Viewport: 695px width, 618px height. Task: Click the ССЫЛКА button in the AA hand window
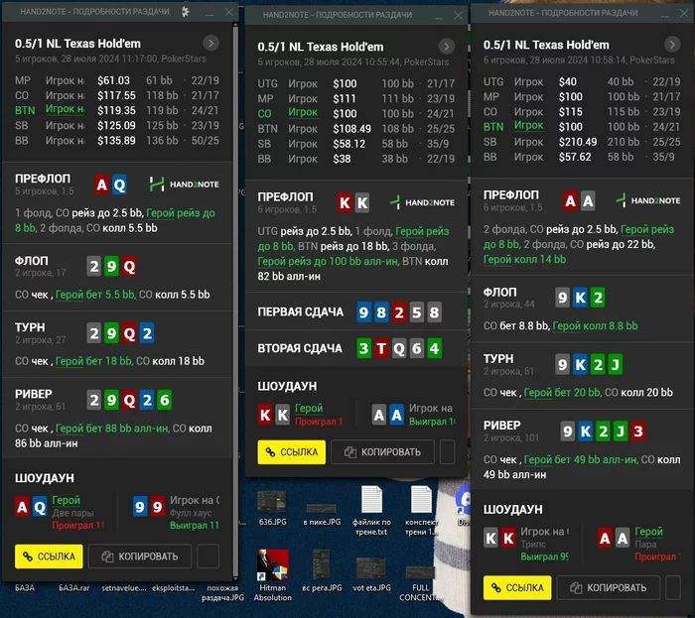click(x=517, y=588)
